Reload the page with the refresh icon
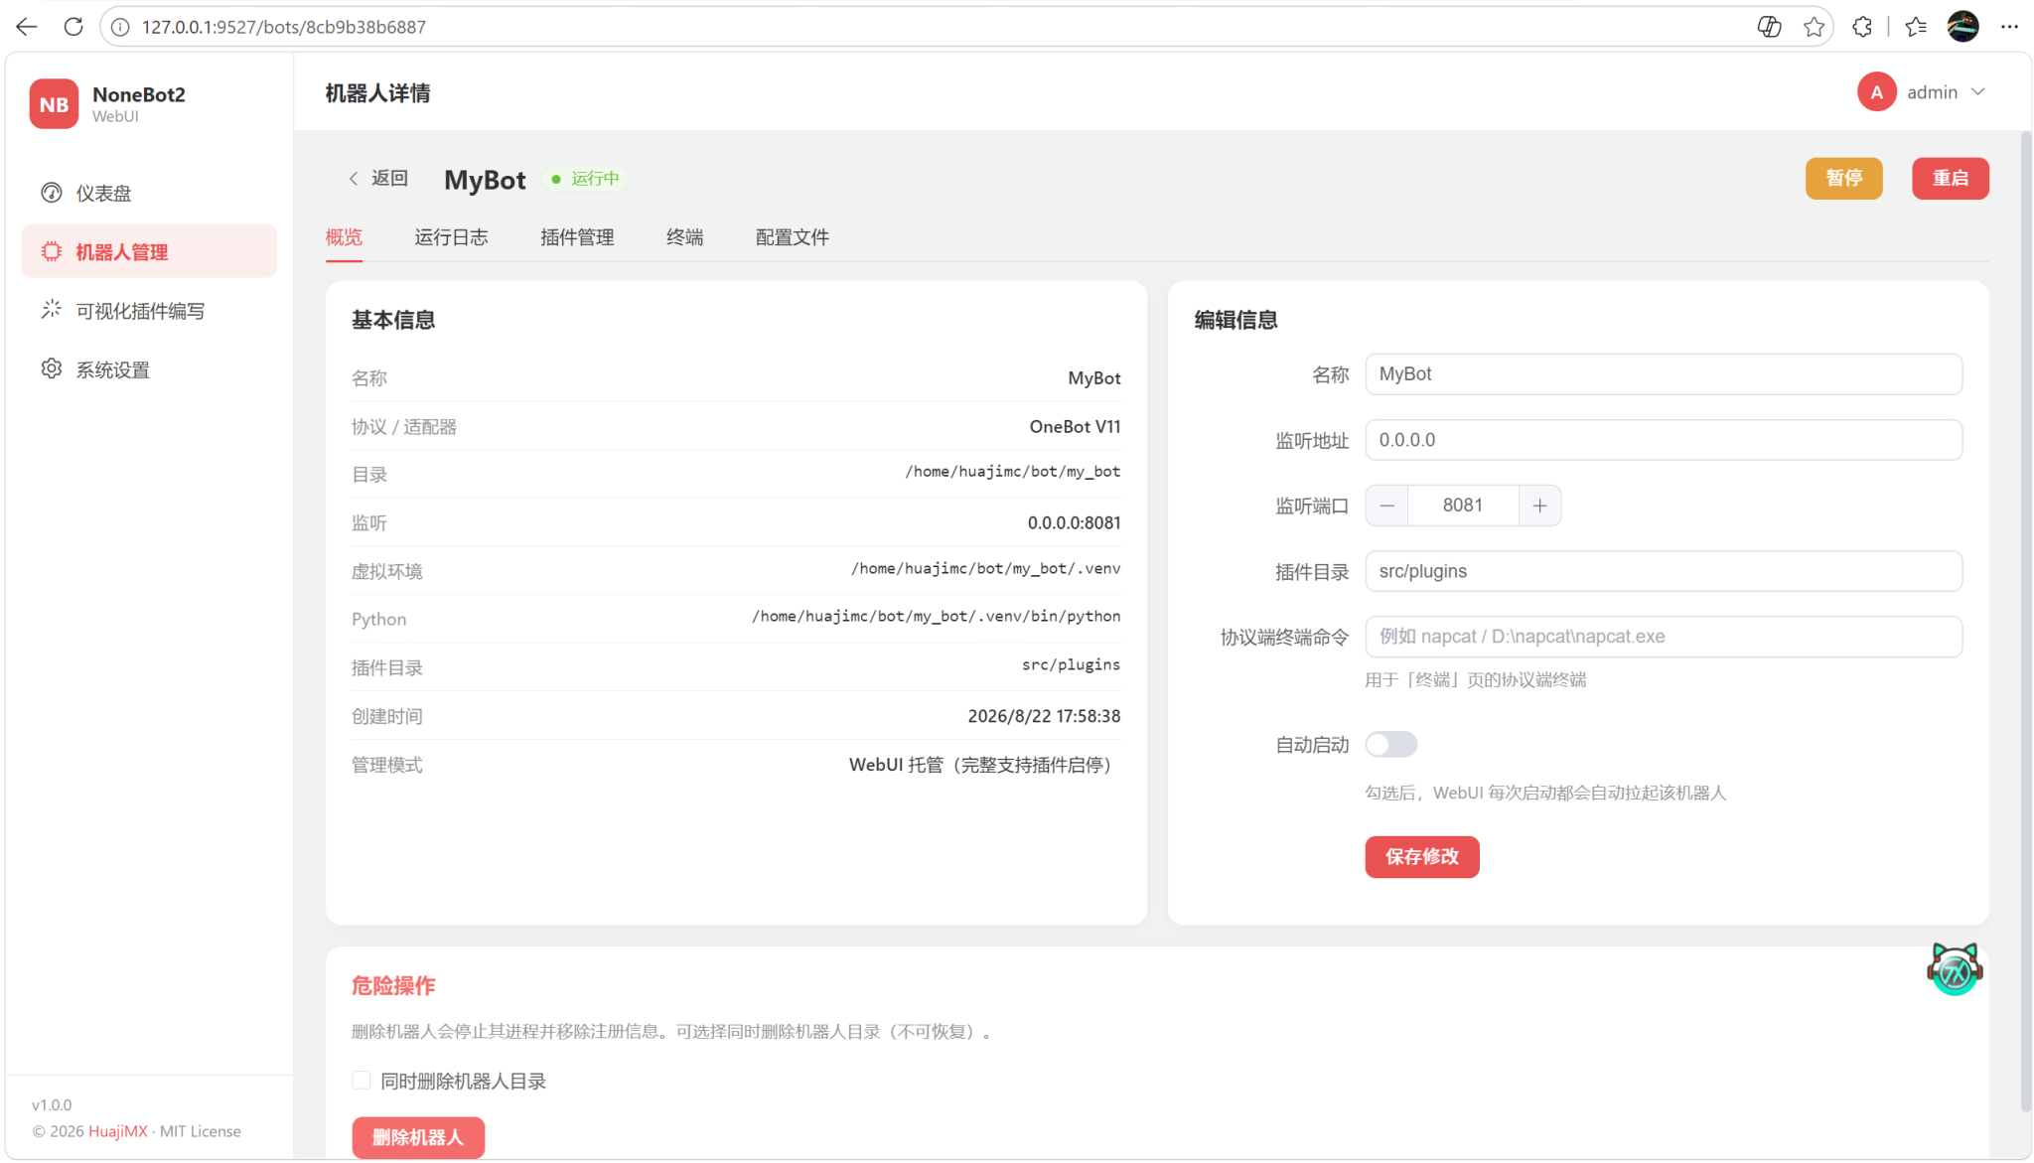This screenshot has width=2034, height=1163. click(x=73, y=27)
